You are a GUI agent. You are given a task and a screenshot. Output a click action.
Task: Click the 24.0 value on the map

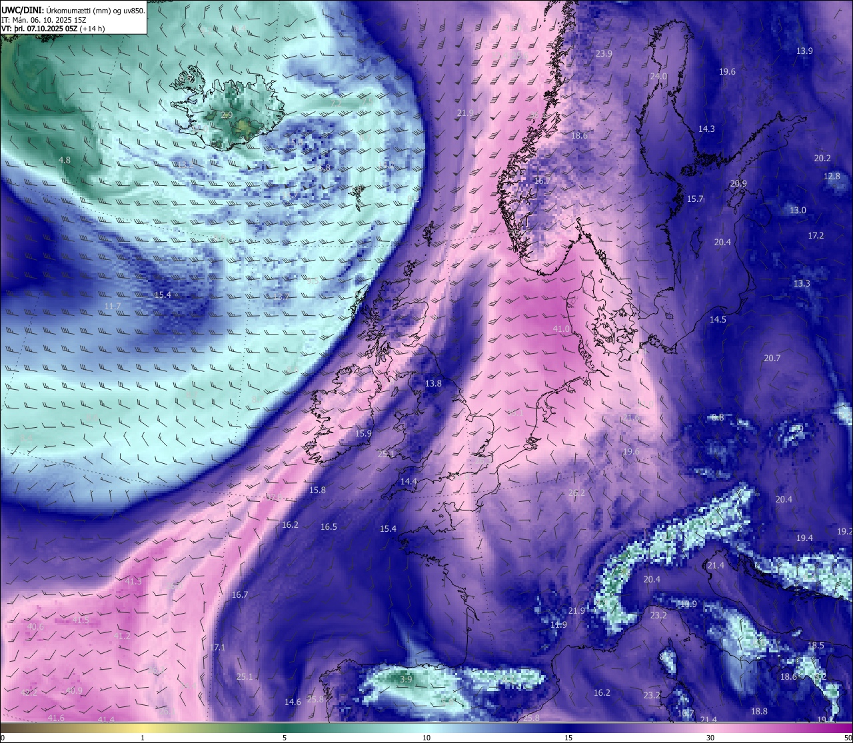point(658,77)
